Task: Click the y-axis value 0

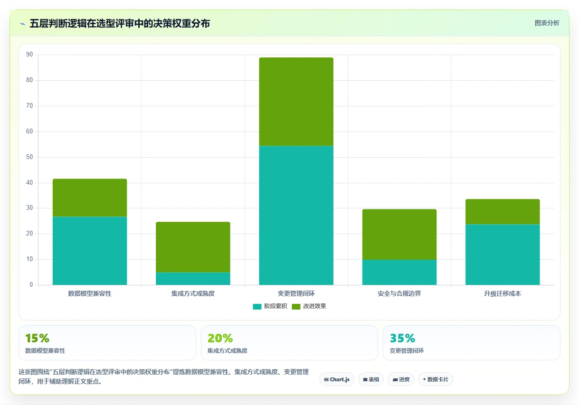Action: click(x=31, y=285)
